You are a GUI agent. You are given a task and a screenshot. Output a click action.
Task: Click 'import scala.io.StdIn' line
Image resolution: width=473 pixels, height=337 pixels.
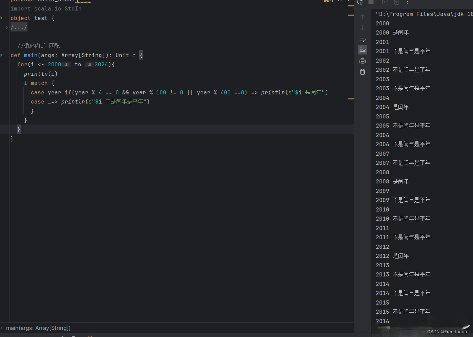click(x=46, y=8)
